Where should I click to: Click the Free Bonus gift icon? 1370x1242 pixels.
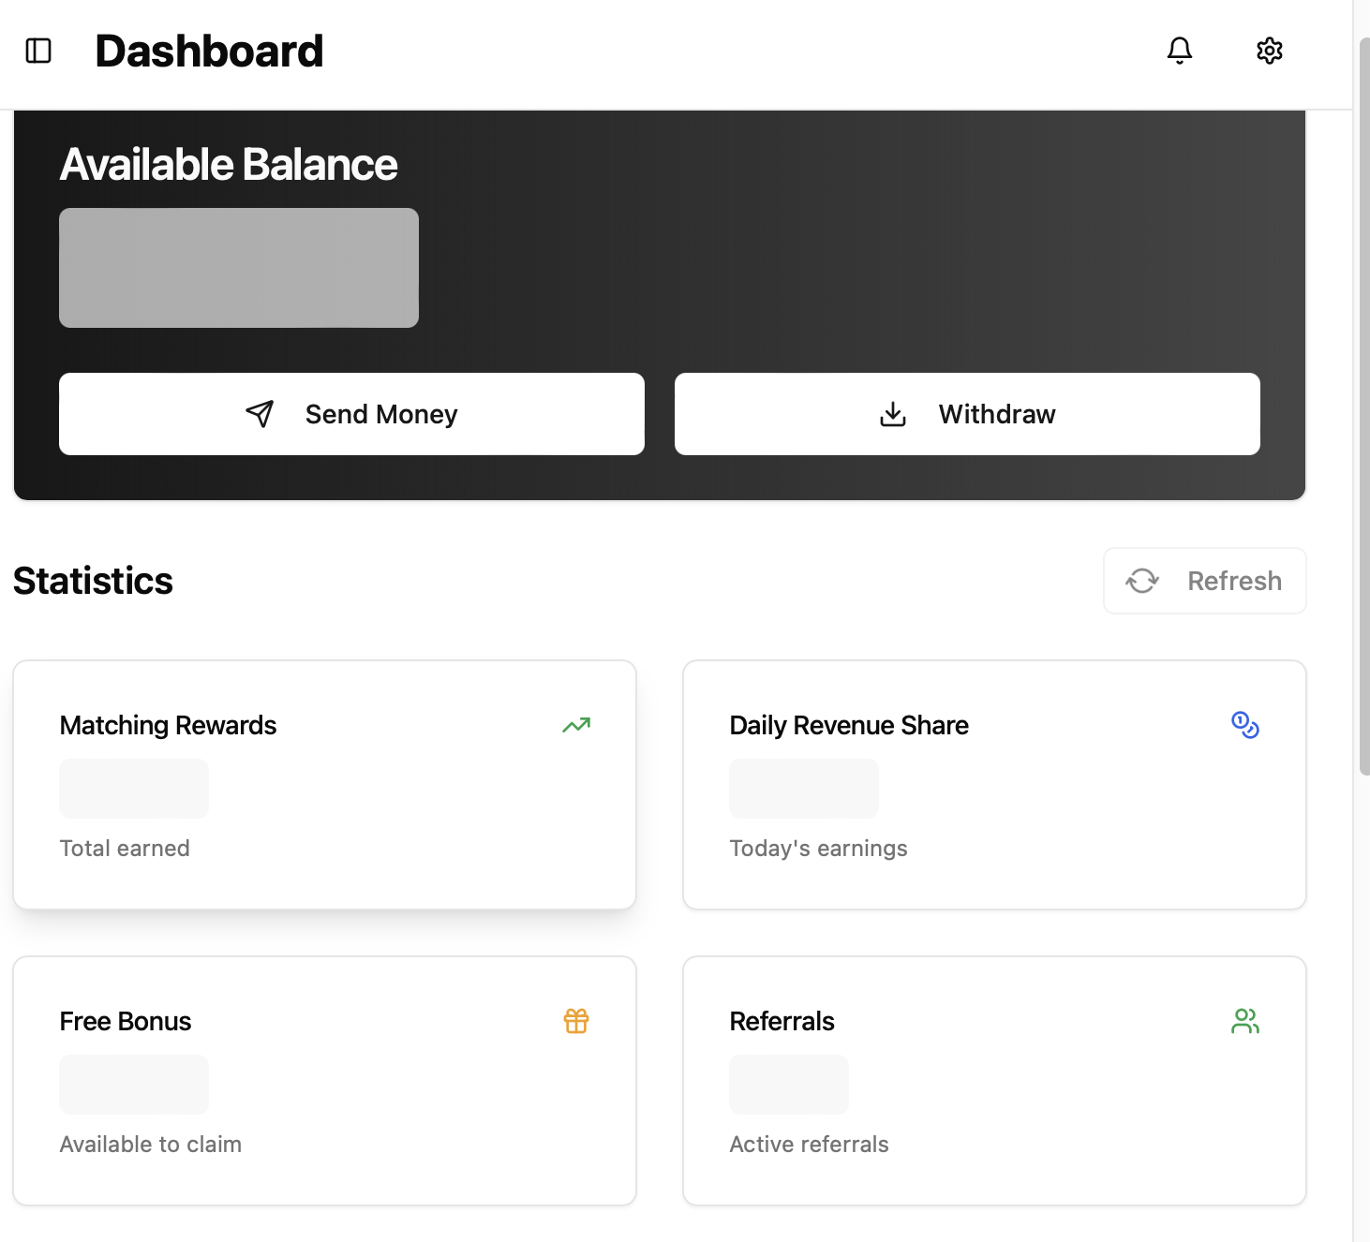click(x=576, y=1021)
